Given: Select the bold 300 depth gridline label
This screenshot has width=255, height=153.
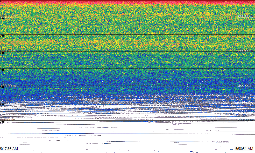Looking at the screenshot, I should (2, 53).
